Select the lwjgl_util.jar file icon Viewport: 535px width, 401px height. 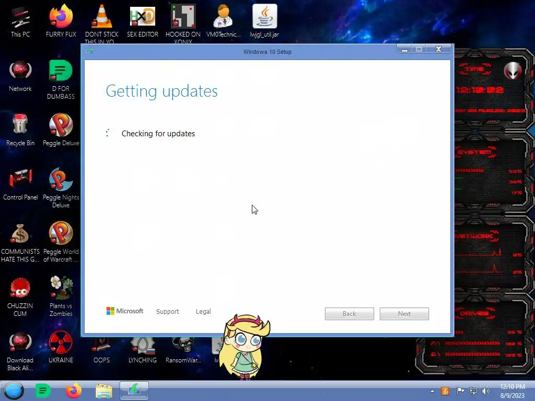point(264,21)
